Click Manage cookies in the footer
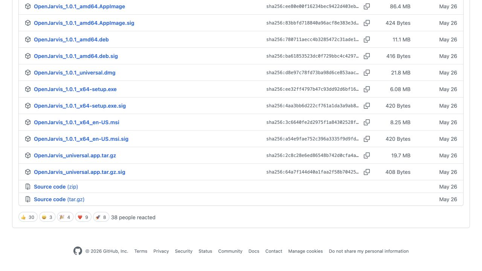 click(x=305, y=251)
